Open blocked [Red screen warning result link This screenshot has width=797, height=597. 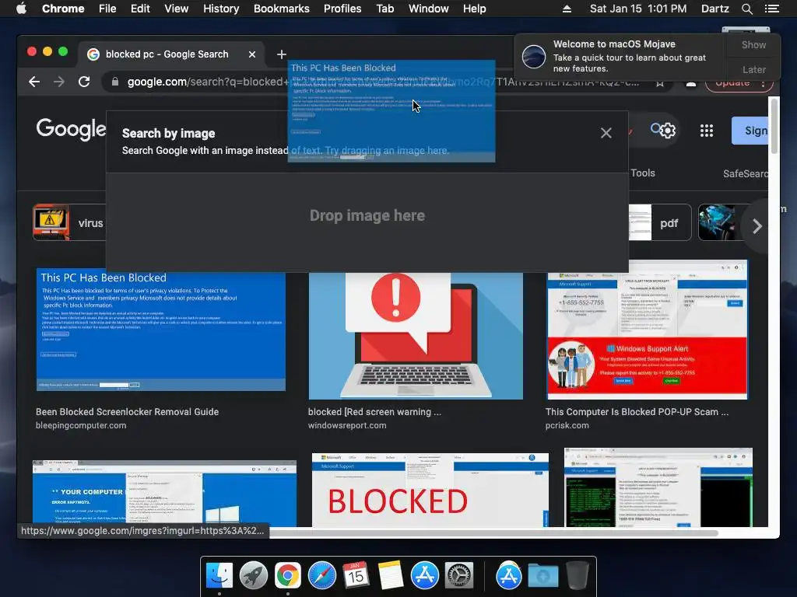(374, 412)
